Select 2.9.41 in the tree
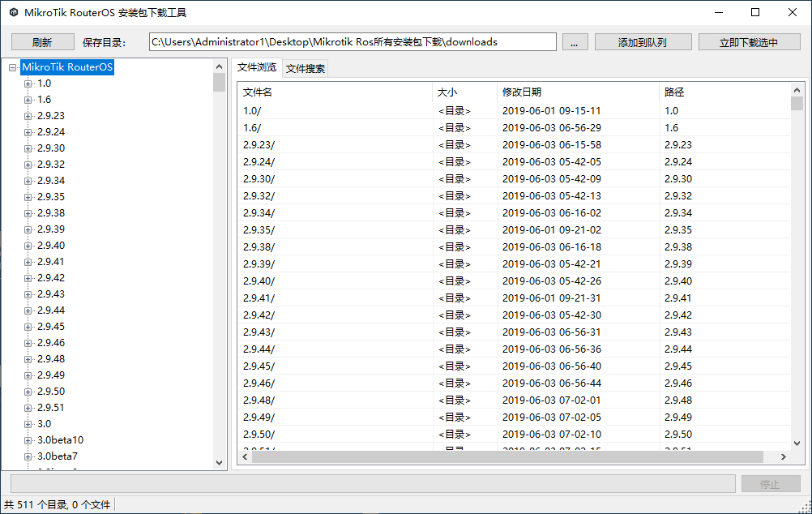 (51, 262)
